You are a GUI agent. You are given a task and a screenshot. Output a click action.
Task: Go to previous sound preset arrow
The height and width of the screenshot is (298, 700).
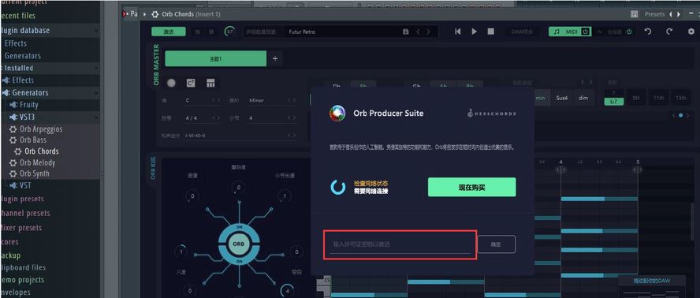(418, 32)
